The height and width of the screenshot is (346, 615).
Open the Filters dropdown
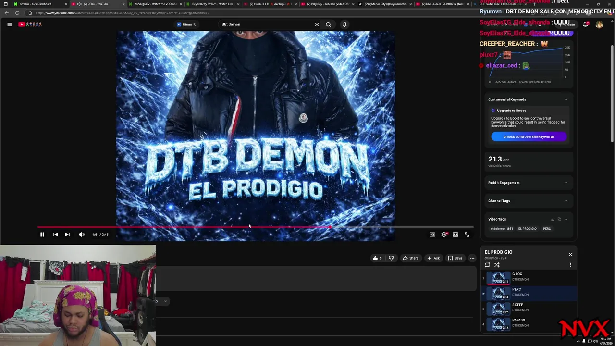(x=186, y=25)
